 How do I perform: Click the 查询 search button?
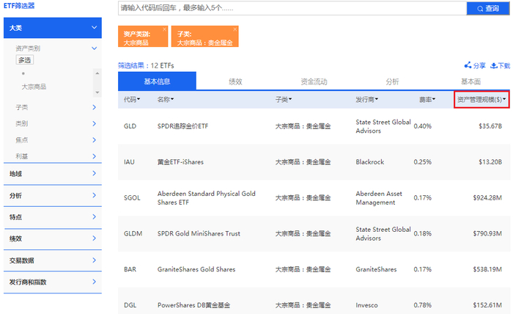[488, 8]
